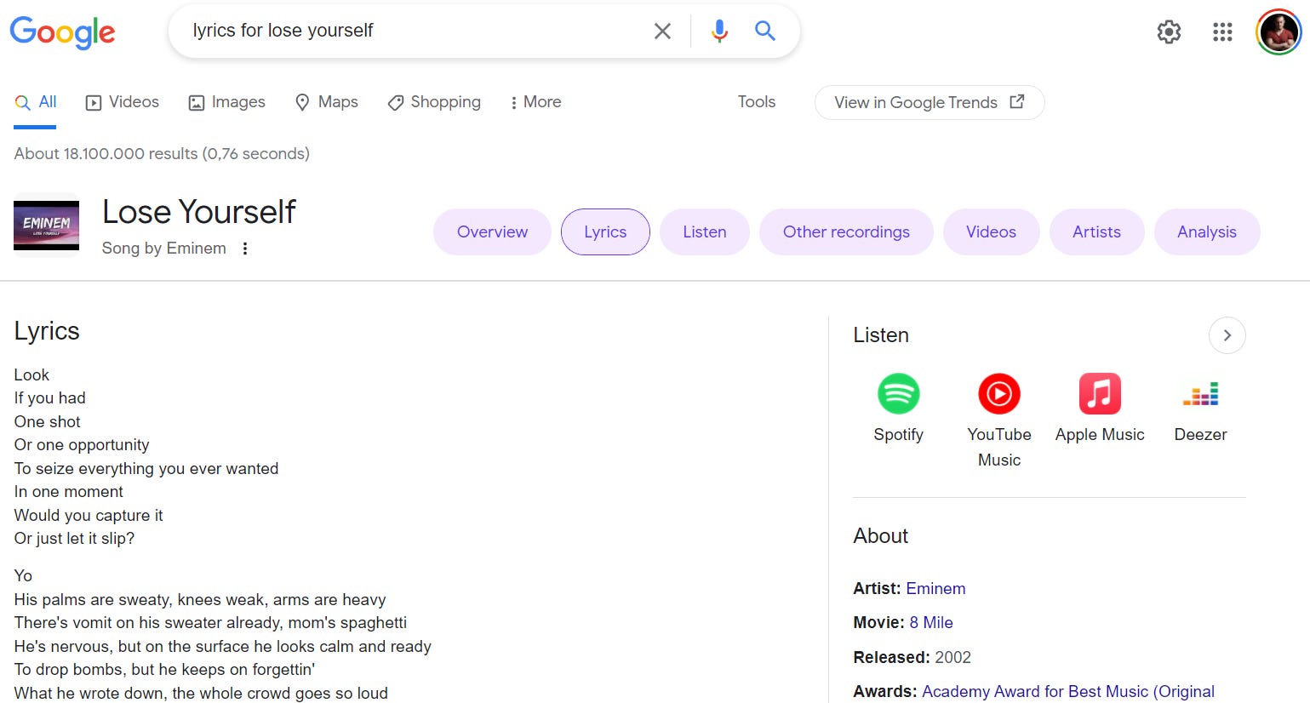Select the Overview chip
The height and width of the screenshot is (703, 1310).
(x=492, y=231)
